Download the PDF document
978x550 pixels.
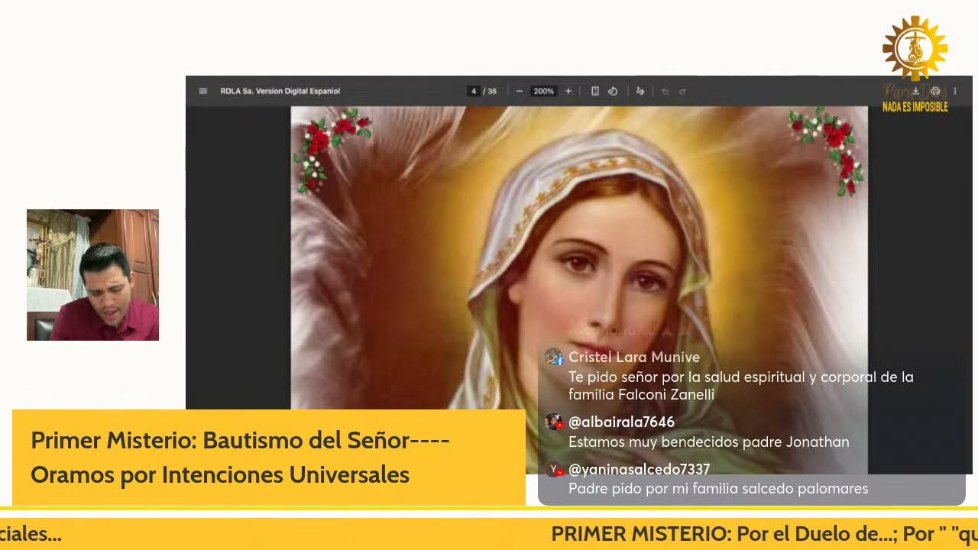coord(916,91)
